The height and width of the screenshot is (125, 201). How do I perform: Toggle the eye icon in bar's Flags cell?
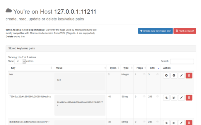click(144, 74)
